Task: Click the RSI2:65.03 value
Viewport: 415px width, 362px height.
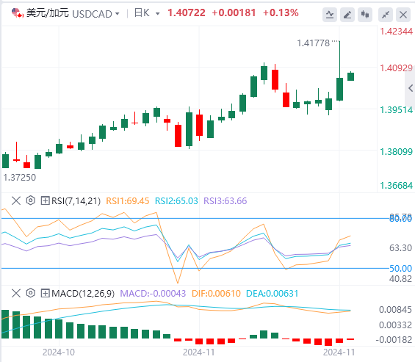Action: [176, 201]
